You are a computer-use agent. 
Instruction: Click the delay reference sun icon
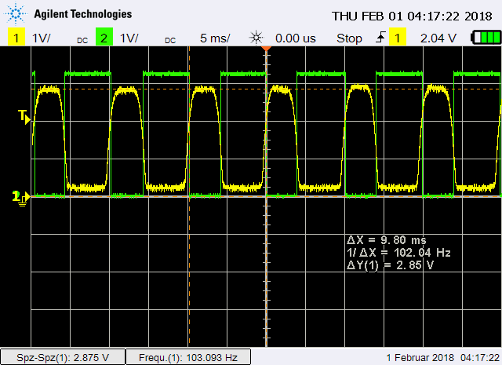pos(256,38)
